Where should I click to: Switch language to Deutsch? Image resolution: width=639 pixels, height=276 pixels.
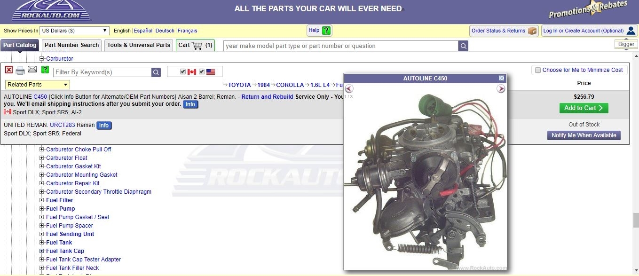tap(165, 31)
